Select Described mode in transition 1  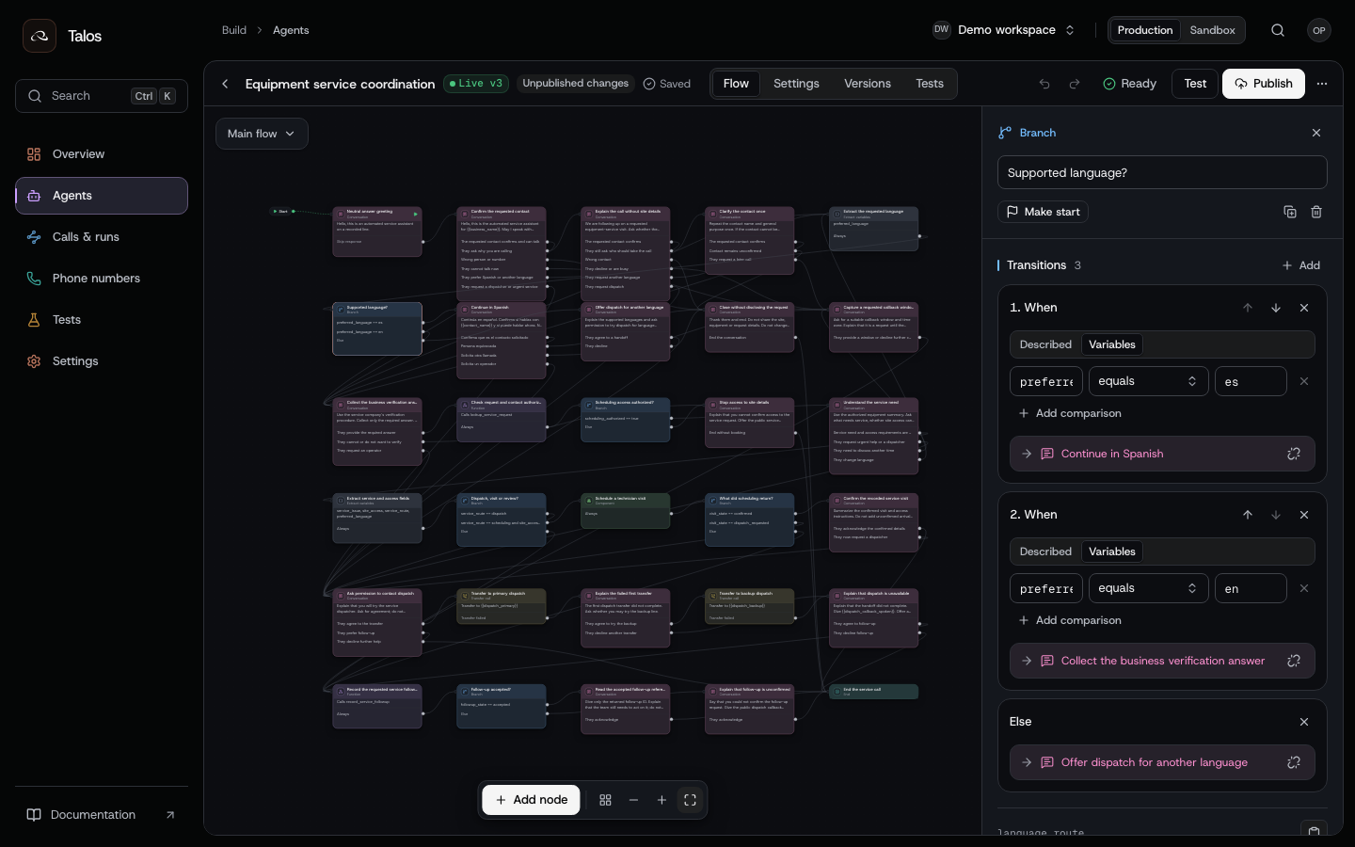pos(1045,344)
